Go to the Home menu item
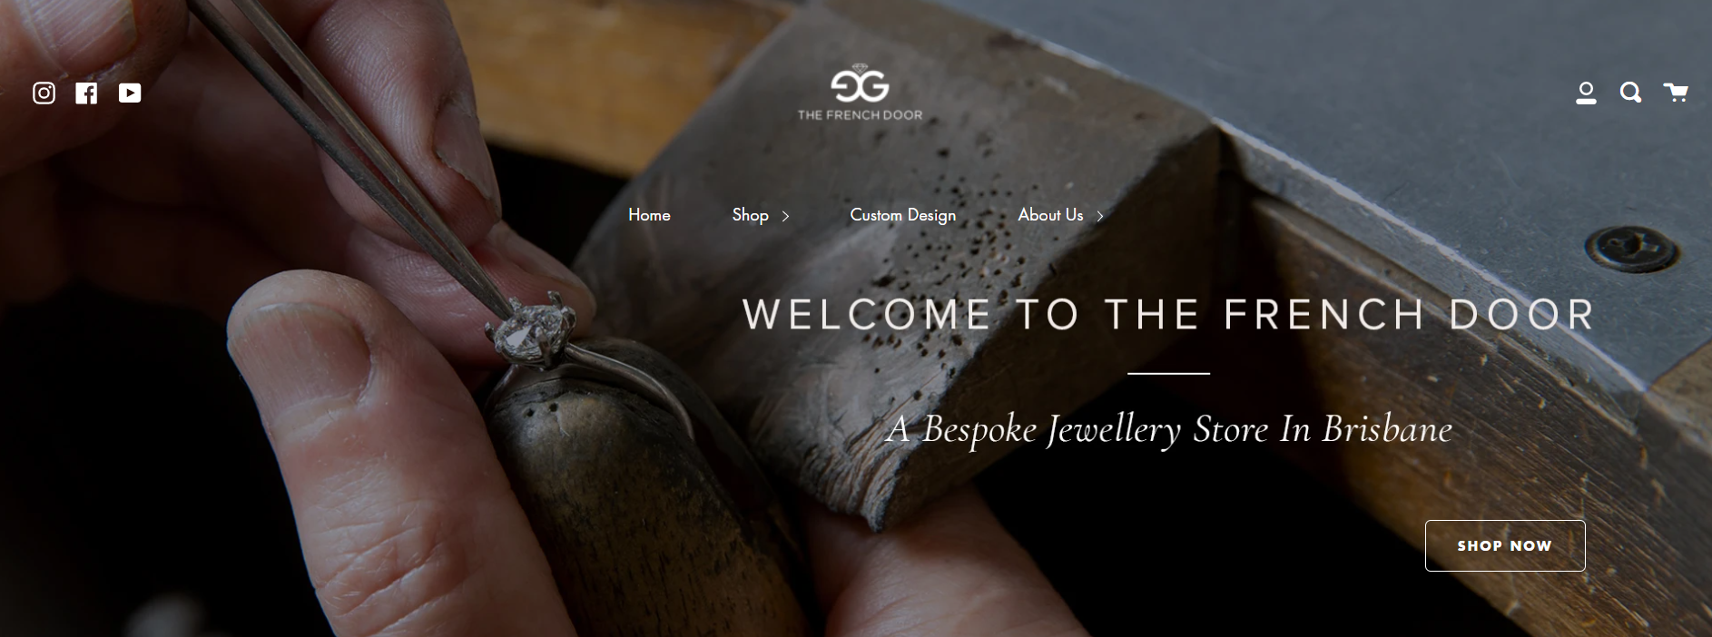Screen dimensions: 1712x637 point(649,215)
